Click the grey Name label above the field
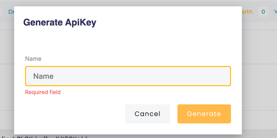The height and width of the screenshot is (138, 277). [33, 59]
